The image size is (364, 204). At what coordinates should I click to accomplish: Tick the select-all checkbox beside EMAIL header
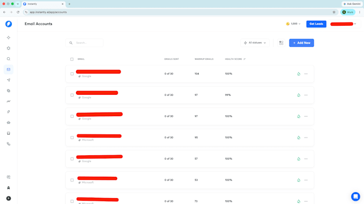tap(72, 59)
